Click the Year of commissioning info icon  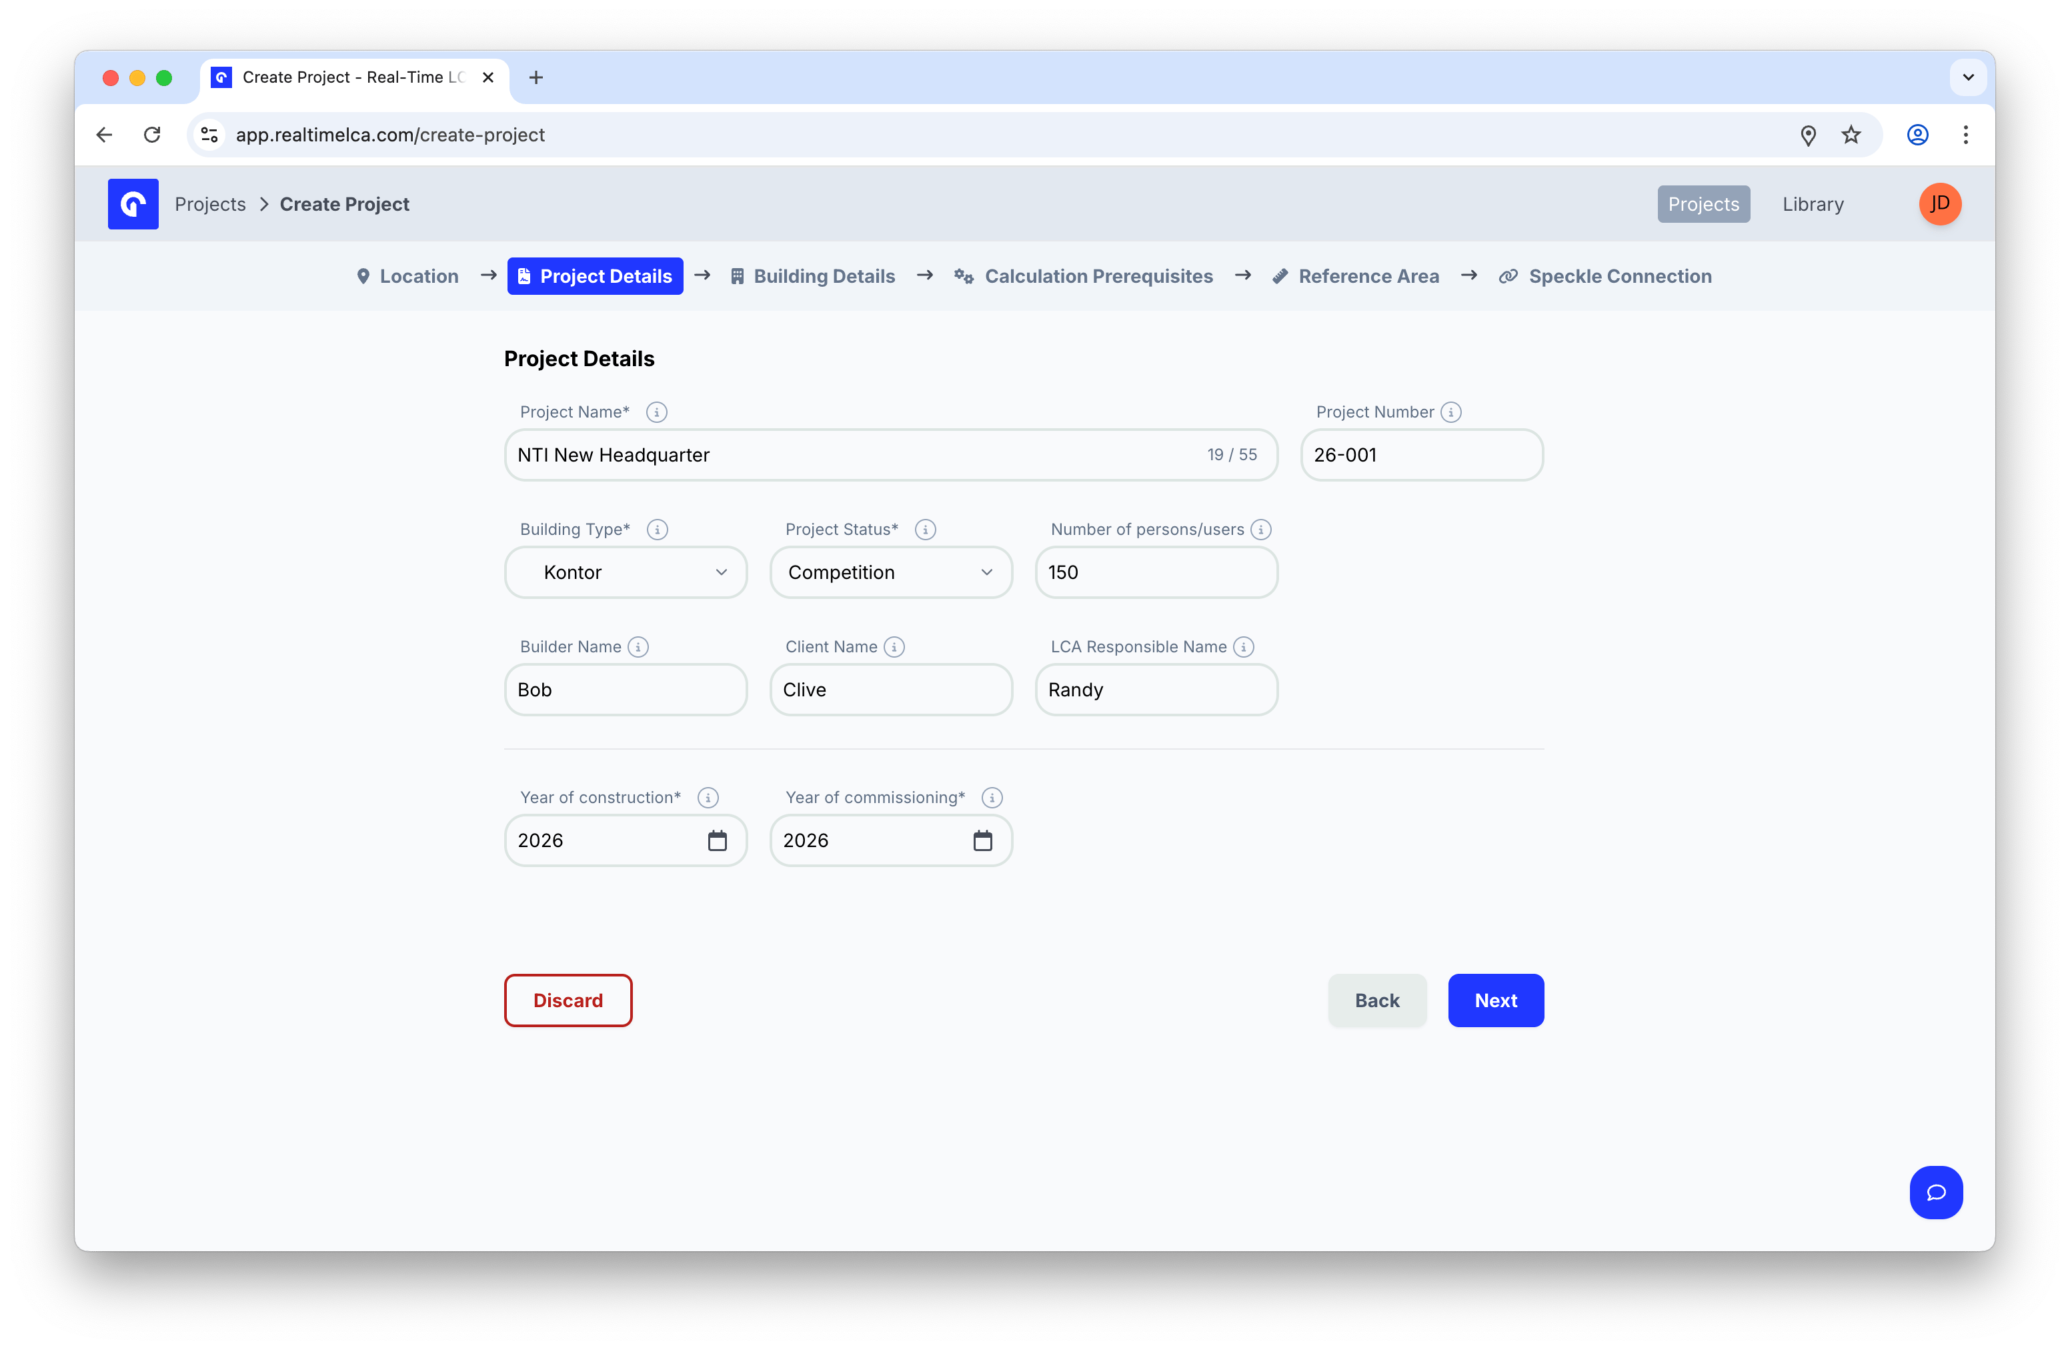pyautogui.click(x=992, y=798)
